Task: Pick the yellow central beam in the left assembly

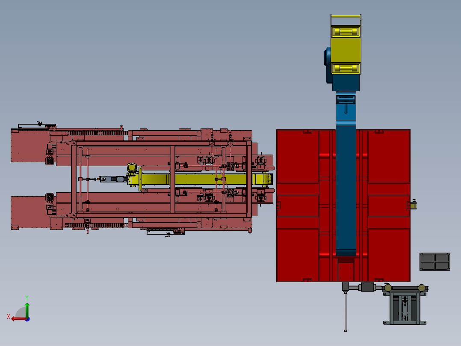Action: click(x=200, y=179)
